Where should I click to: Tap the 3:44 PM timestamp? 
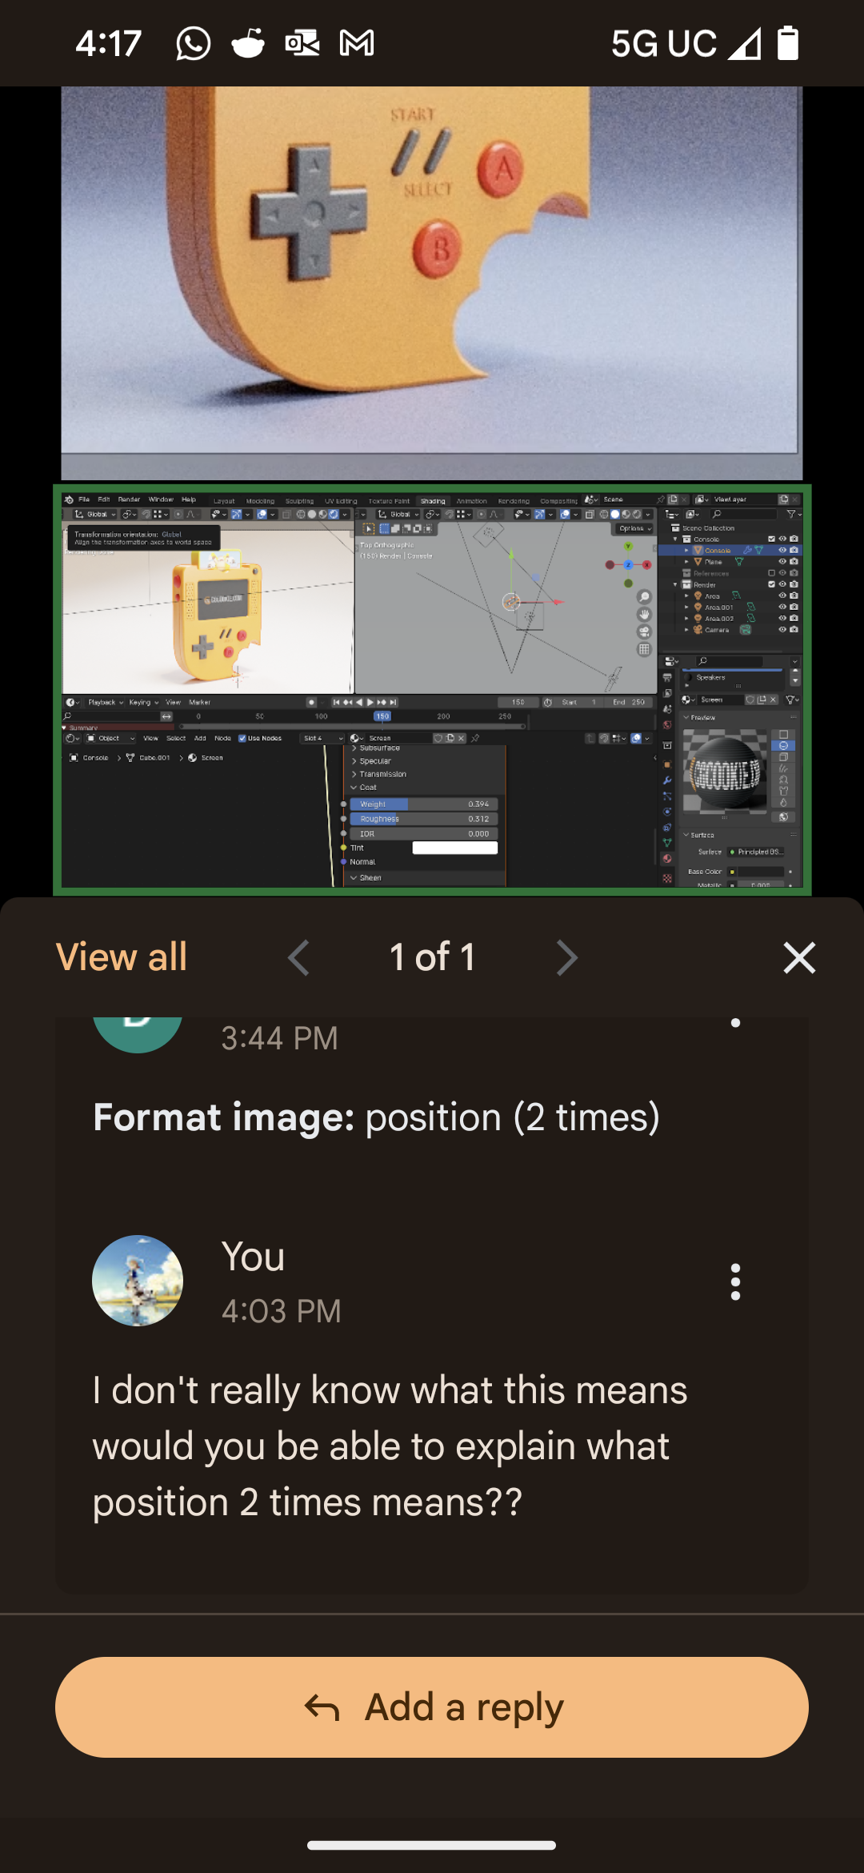pos(279,1038)
